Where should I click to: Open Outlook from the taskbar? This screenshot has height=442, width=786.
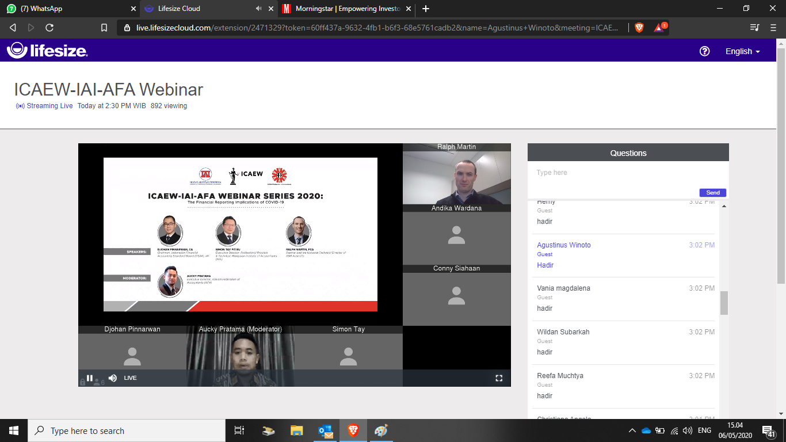point(326,430)
